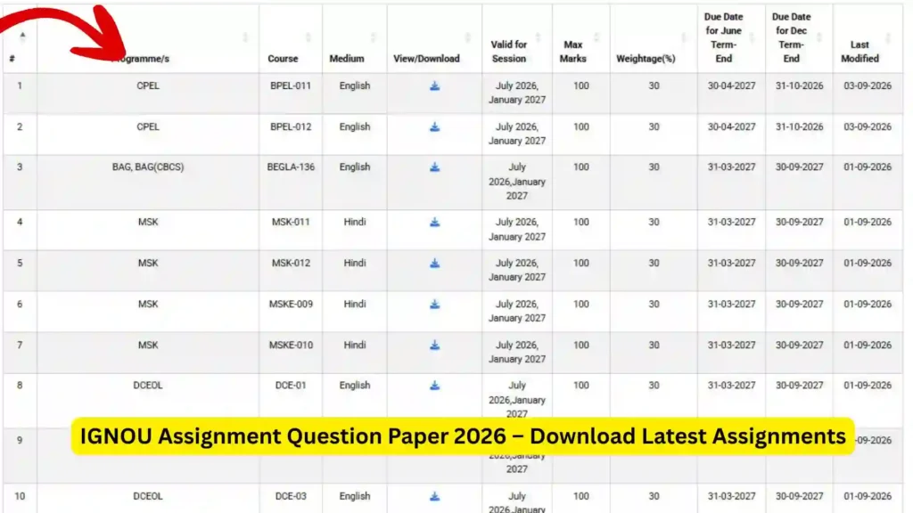This screenshot has height=513, width=913.
Task: Click the 31-10-2026 date for BPEL-012
Action: [x=799, y=126]
